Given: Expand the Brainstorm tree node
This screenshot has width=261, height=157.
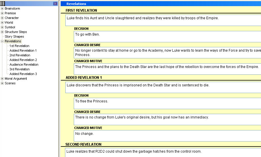Looking at the screenshot, I should pos(2,8).
